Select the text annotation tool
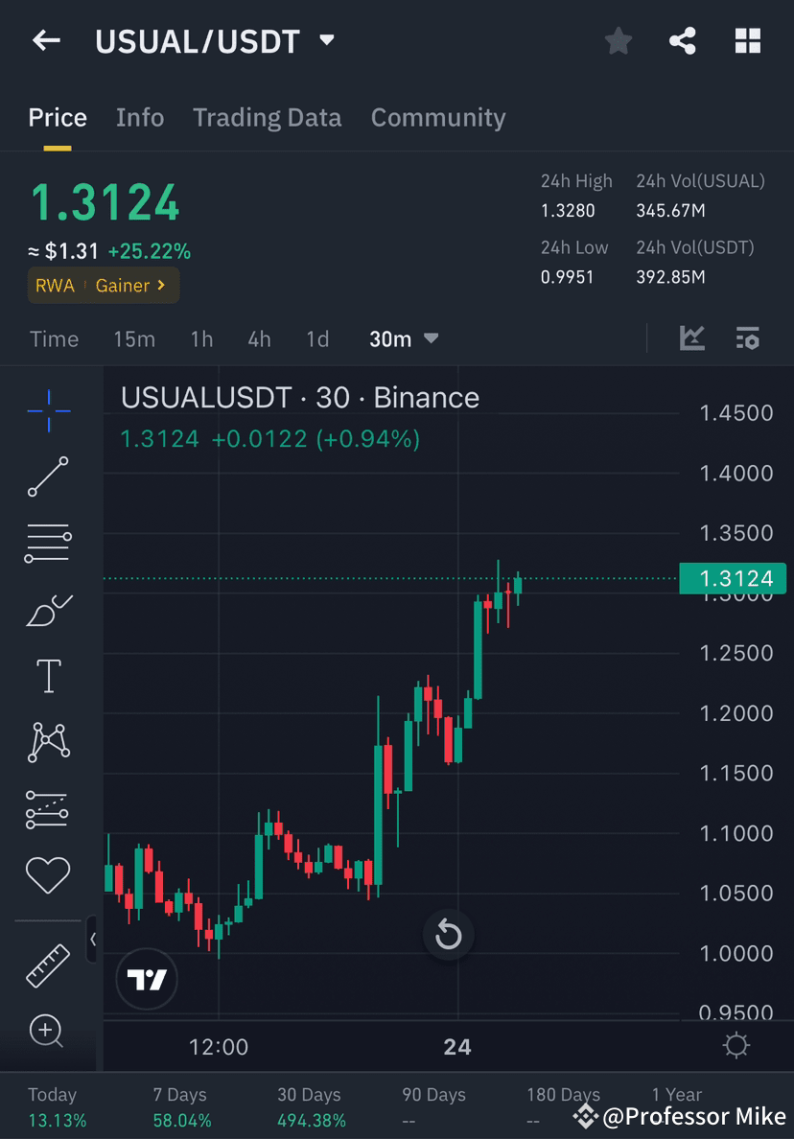Viewport: 794px width, 1139px height. [x=48, y=675]
